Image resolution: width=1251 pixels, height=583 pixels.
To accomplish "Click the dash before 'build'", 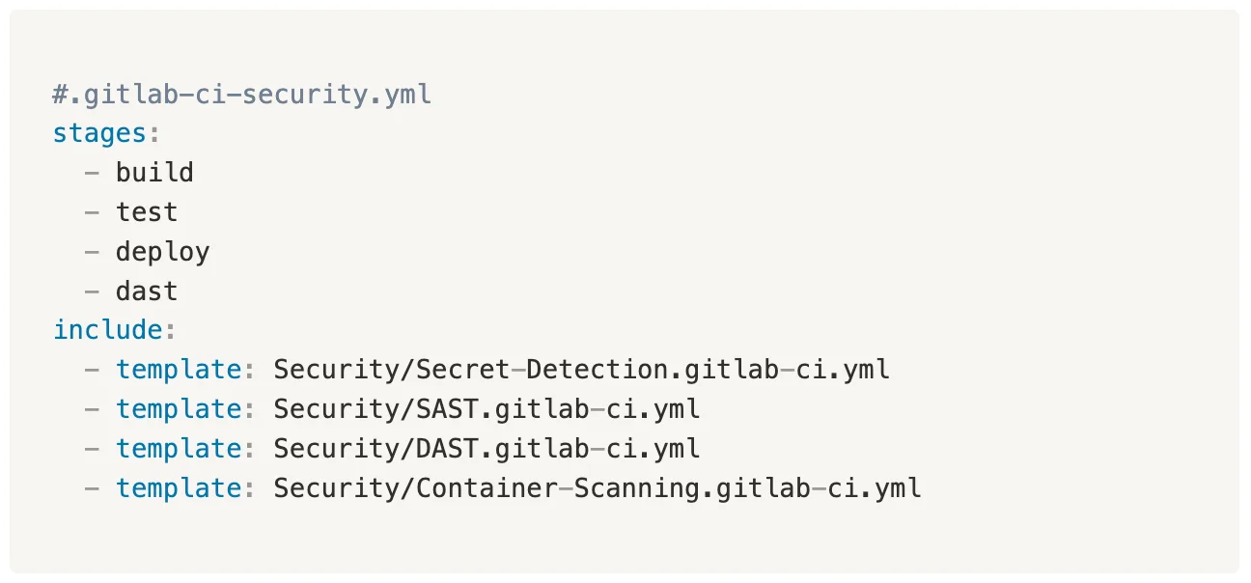I will pos(92,173).
